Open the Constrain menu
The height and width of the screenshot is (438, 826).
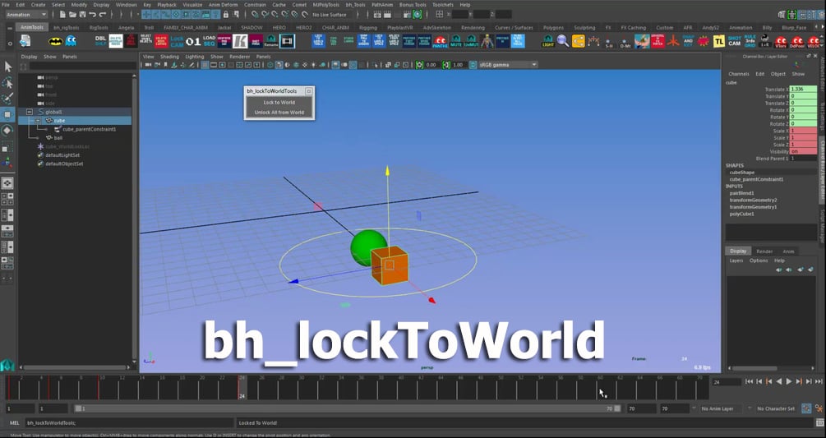point(255,5)
